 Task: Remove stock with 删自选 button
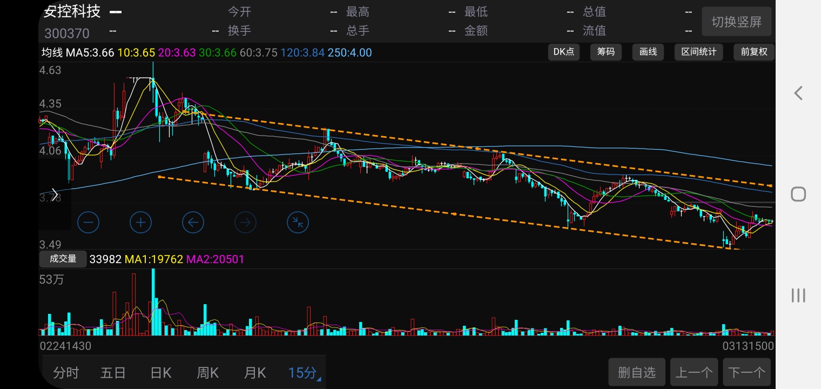pos(637,372)
